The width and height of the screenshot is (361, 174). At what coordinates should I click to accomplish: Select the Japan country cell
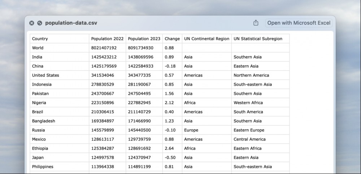point(60,157)
